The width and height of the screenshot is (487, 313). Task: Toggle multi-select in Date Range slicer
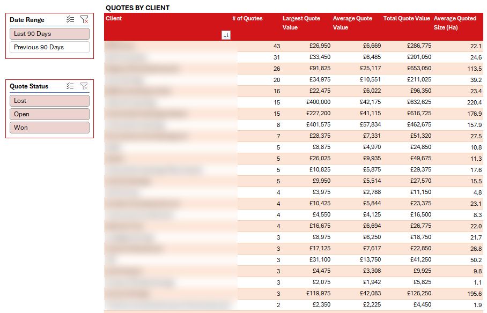[x=70, y=19]
